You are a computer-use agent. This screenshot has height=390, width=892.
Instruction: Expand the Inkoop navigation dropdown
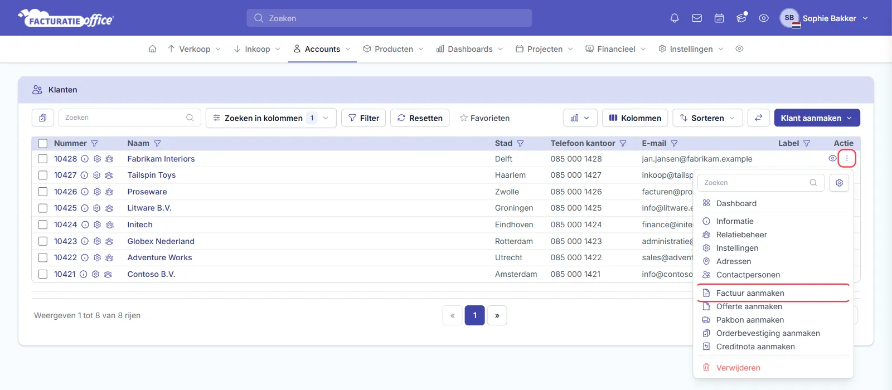pos(257,49)
